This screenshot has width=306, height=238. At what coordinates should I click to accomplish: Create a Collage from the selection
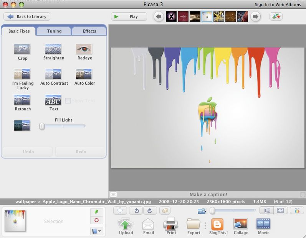(x=240, y=224)
